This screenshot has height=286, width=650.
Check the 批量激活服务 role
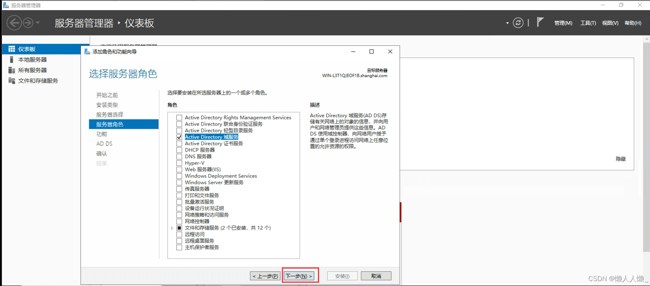(179, 202)
